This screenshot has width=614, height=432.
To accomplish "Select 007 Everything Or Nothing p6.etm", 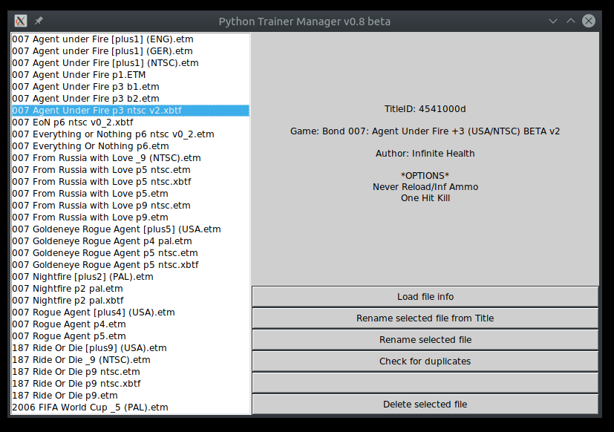I will 131,146.
